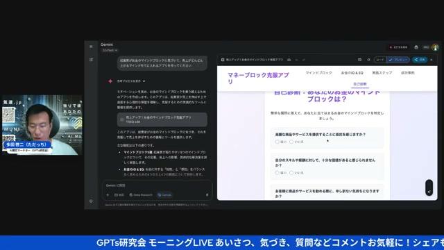Open the 成功事例 nav tab
Screen dimensions: 444x250
(407, 73)
